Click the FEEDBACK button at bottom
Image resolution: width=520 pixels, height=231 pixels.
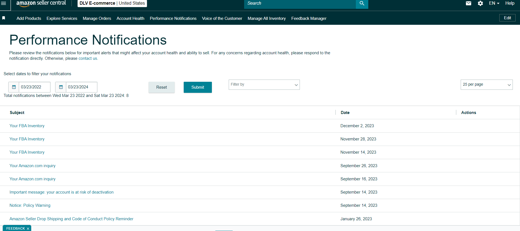16,229
